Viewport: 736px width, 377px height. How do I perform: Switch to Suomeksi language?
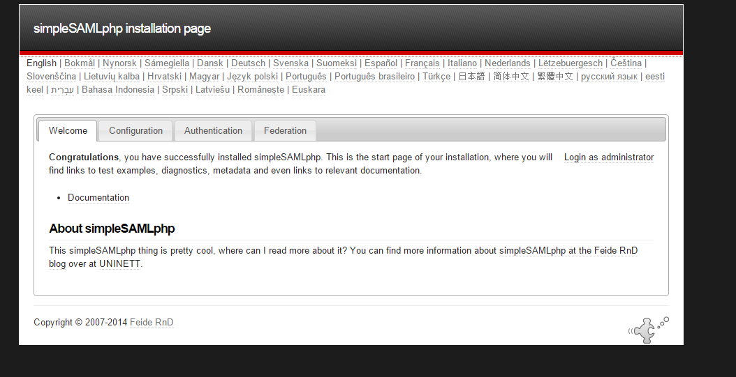337,63
